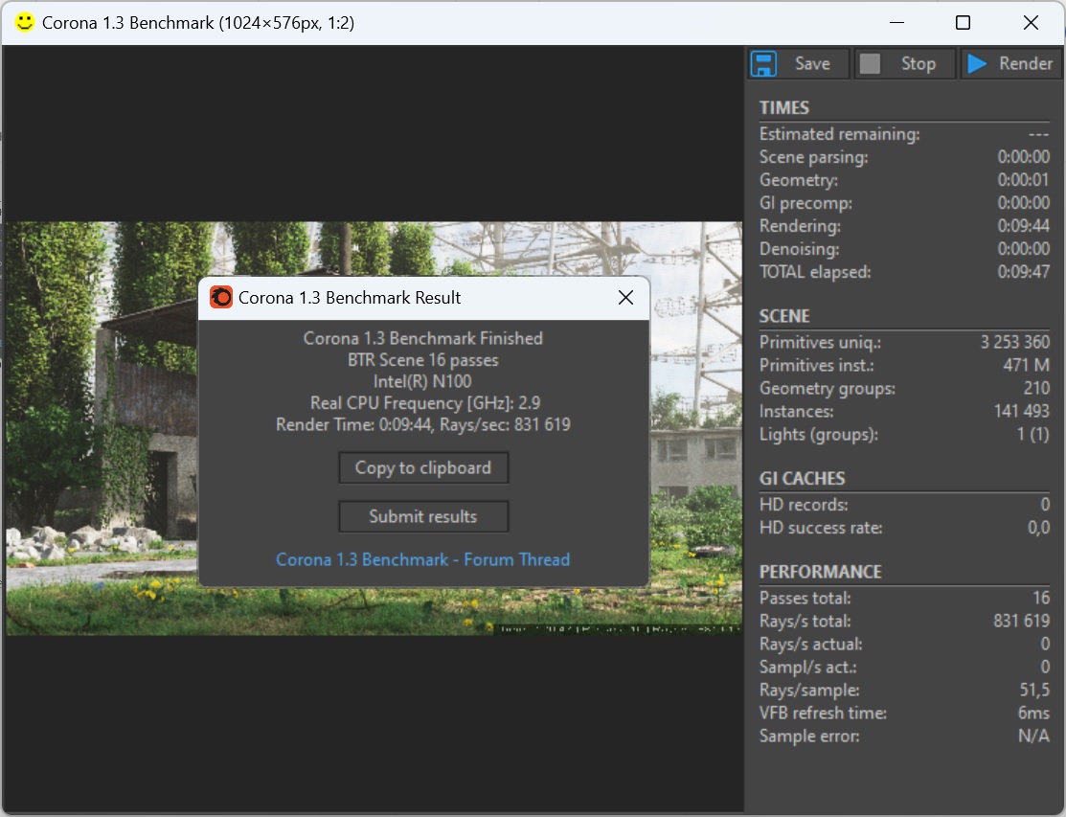This screenshot has width=1066, height=817.
Task: Click 'BTR Scene 16 passes' text
Action: point(423,360)
